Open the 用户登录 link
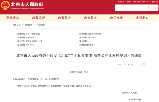Image resolution: width=159 pixels, height=102 pixels. click(121, 2)
